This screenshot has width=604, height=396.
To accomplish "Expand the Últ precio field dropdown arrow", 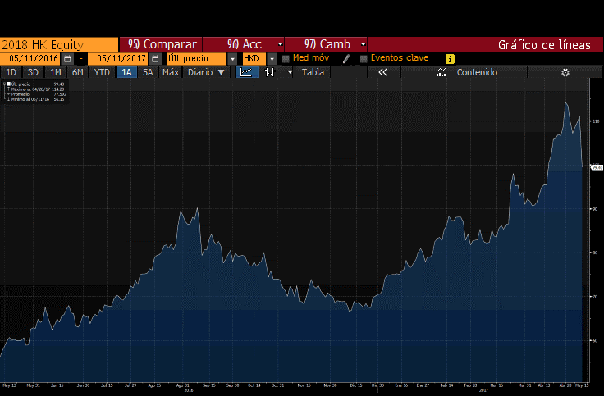I will coord(232,59).
